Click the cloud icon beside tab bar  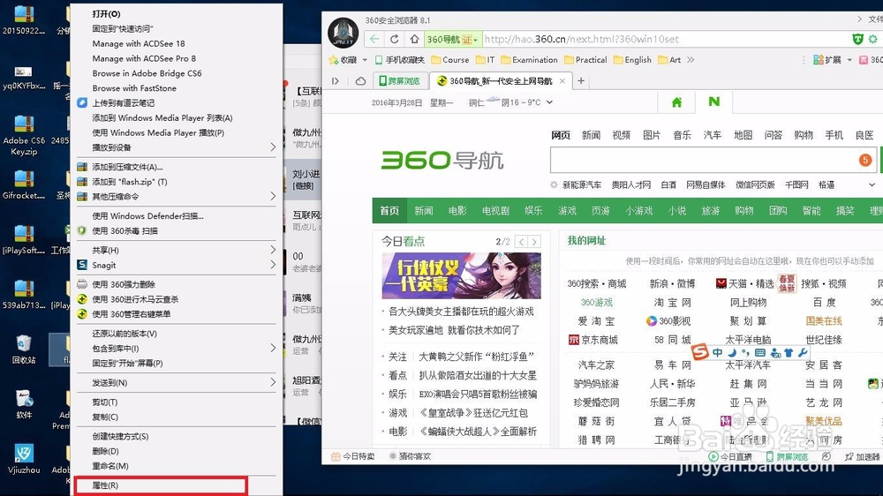(360, 81)
